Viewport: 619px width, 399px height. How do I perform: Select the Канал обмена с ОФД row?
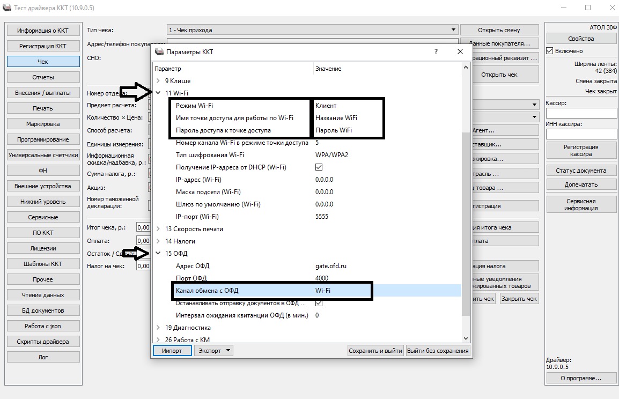click(x=271, y=291)
